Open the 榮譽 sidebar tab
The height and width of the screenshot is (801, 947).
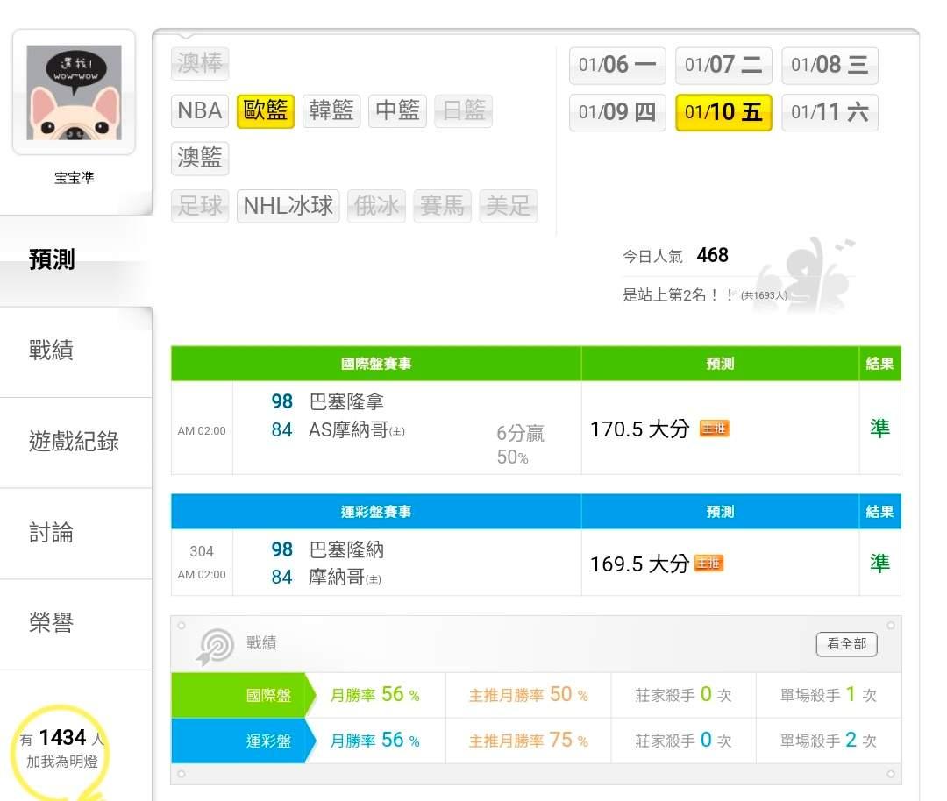point(51,623)
